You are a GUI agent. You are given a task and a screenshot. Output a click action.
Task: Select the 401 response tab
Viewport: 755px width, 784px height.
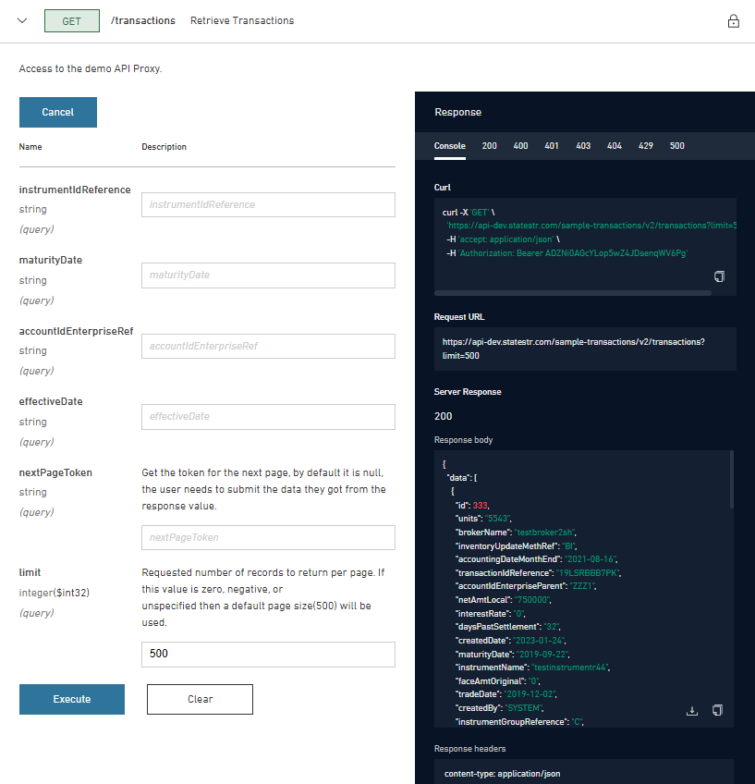click(x=552, y=146)
